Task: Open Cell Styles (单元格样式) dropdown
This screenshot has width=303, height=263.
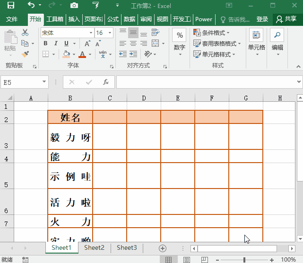Action: pyautogui.click(x=214, y=54)
